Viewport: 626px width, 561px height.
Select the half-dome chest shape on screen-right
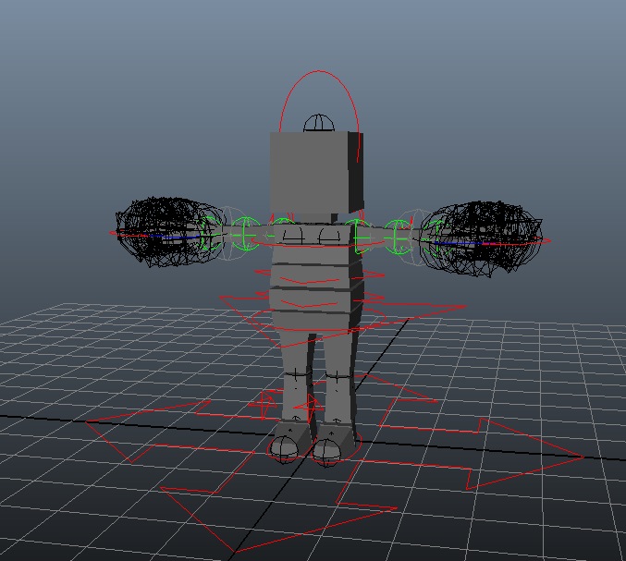330,236
